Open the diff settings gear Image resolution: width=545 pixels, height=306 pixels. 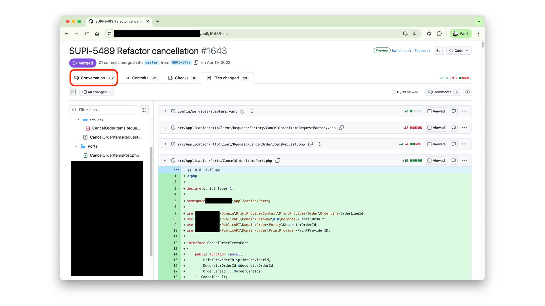(468, 92)
